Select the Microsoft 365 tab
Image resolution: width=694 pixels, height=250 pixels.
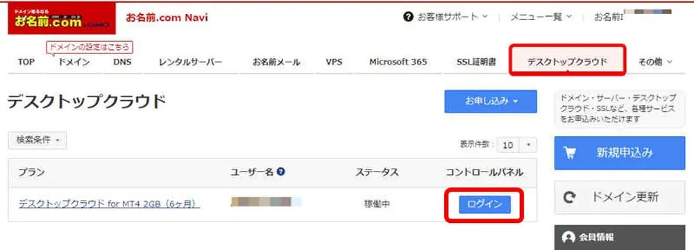(x=398, y=62)
